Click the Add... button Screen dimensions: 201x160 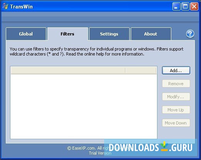point(176,71)
